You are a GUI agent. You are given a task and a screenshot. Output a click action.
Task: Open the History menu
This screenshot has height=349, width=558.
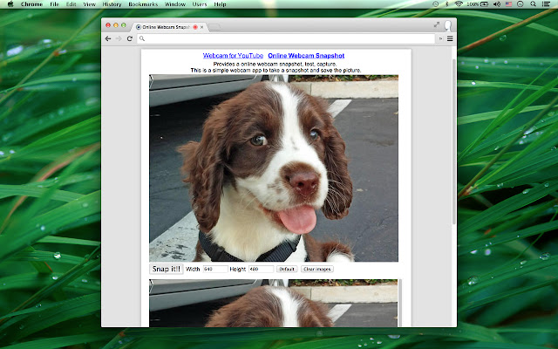[112, 4]
